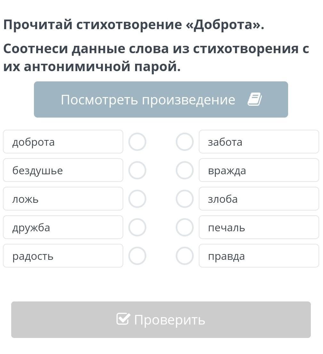Click the печаль word box
Image resolution: width=323 pixels, height=354 pixels.
tap(259, 227)
